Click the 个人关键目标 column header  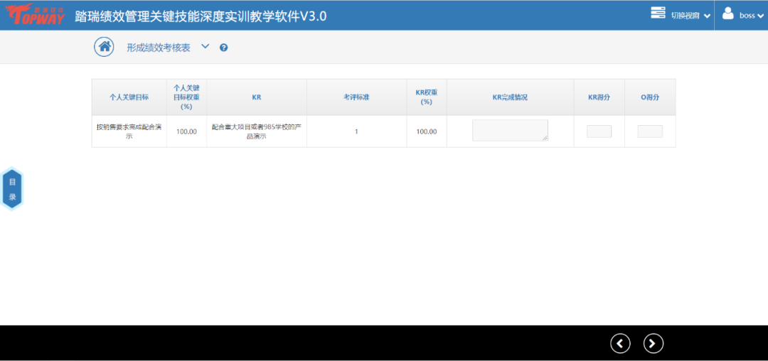(x=129, y=97)
